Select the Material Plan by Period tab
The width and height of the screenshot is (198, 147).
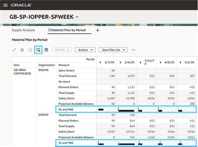coord(67,30)
